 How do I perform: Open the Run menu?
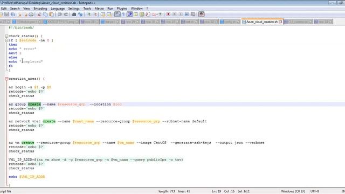click(x=110, y=9)
